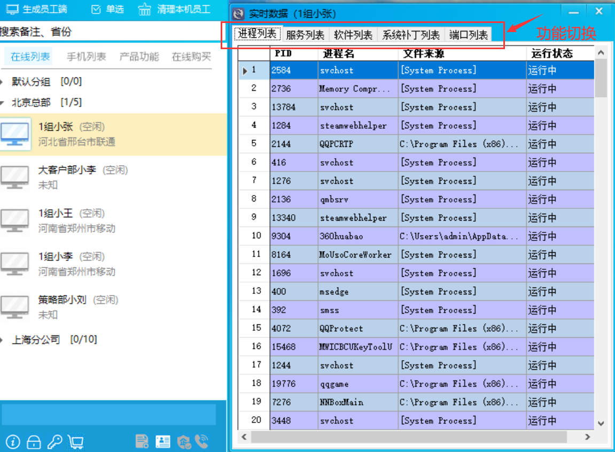Switch to the 服务列表 tab
Screen dimensions: 615x452
305,35
